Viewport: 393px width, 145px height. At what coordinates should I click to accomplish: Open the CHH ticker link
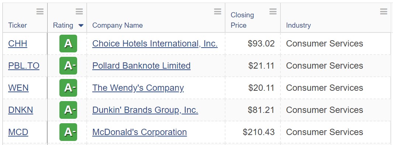18,44
